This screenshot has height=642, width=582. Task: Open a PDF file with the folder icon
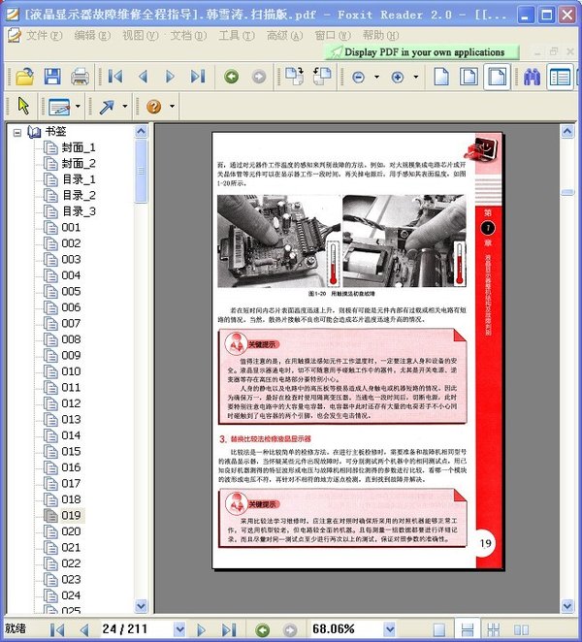(24, 77)
